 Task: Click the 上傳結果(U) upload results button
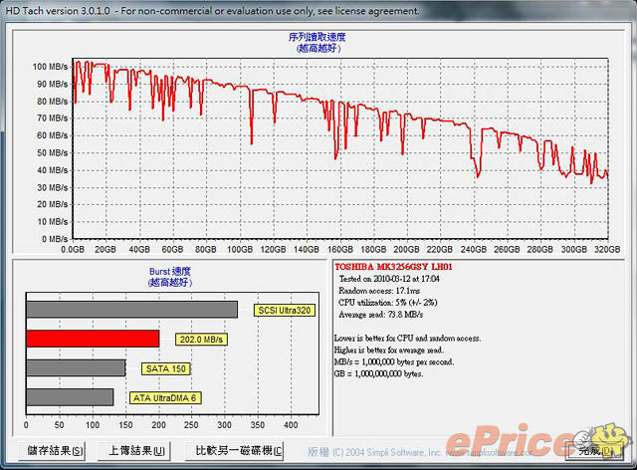coord(134,451)
